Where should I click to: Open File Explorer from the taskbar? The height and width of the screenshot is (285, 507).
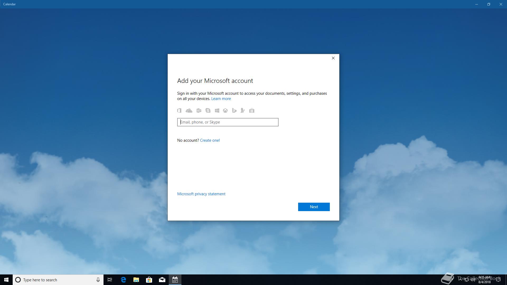(x=136, y=280)
